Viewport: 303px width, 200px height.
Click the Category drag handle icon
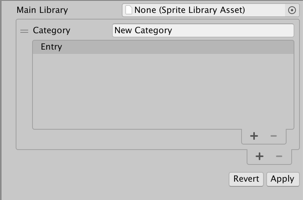24,31
